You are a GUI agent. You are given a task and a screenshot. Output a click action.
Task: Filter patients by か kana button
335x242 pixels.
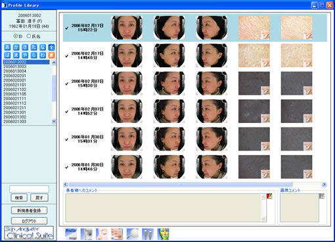[16, 47]
